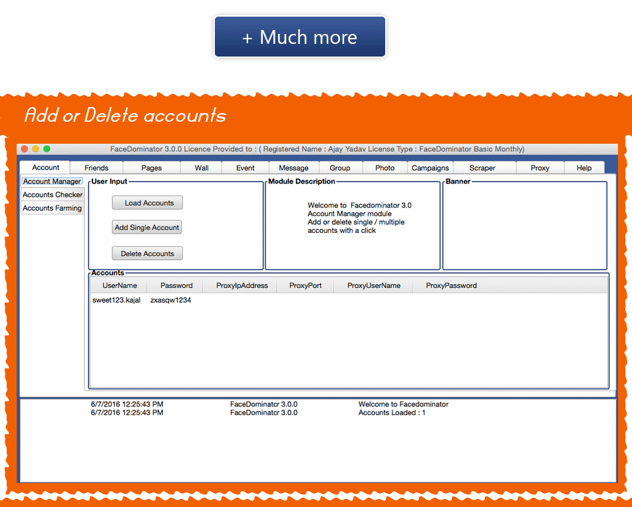
Task: Open the Pages tab
Action: click(152, 168)
